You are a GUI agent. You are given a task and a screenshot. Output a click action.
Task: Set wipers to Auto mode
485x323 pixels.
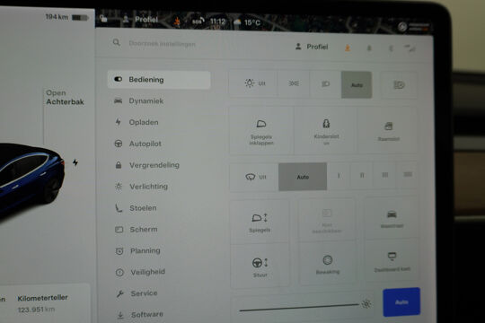tap(303, 177)
